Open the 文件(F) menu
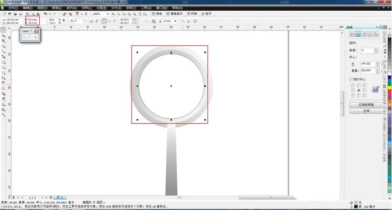Image resolution: width=392 pixels, height=210 pixels. [13, 8]
